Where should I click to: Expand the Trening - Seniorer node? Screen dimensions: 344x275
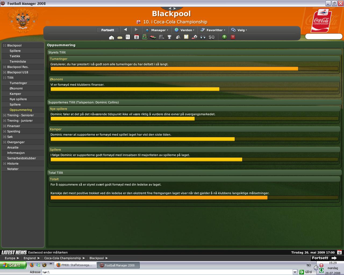tap(5, 115)
